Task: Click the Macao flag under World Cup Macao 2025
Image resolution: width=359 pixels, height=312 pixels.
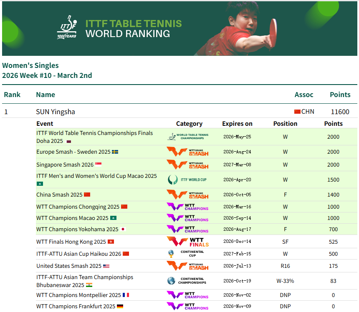Action: point(40,184)
